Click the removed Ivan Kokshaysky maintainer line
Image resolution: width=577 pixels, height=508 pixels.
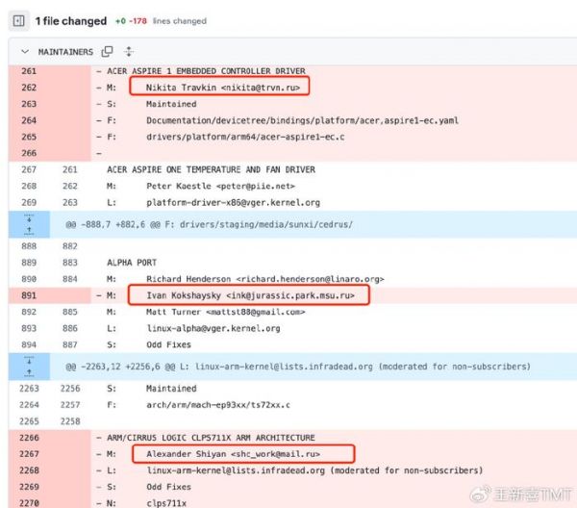248,295
